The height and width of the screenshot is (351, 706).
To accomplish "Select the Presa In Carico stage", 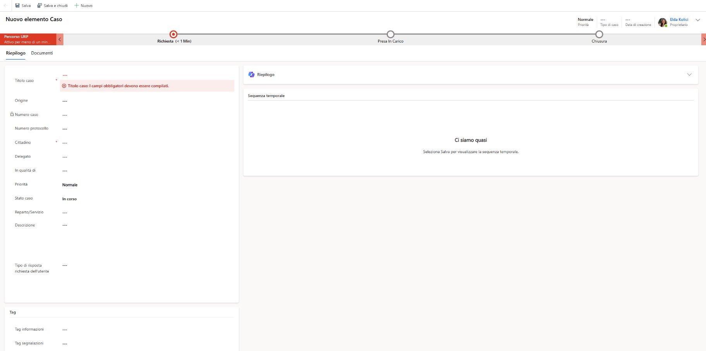I will (x=391, y=34).
